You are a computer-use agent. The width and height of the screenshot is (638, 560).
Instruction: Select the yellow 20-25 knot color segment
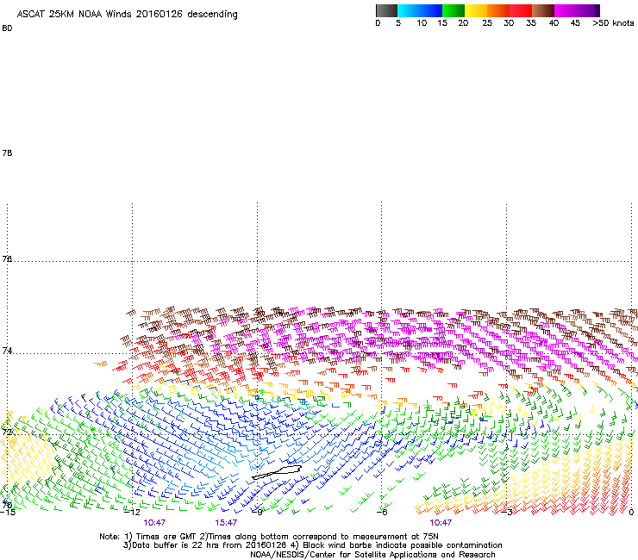coord(476,10)
